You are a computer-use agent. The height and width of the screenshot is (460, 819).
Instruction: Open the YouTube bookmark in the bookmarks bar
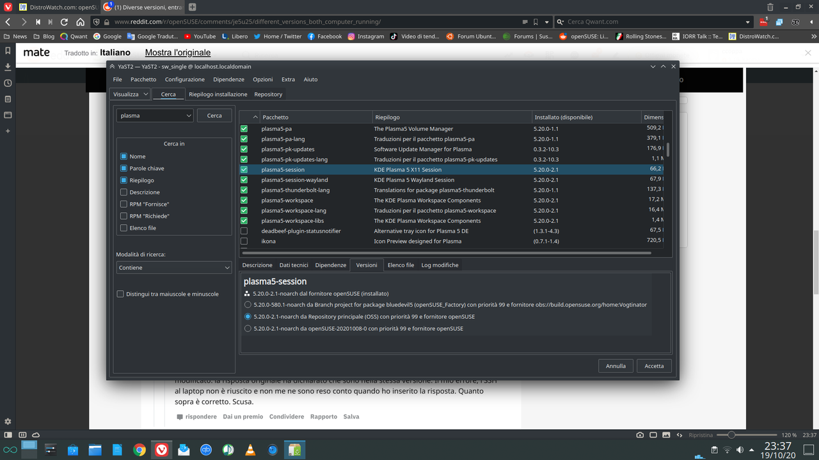tap(199, 36)
